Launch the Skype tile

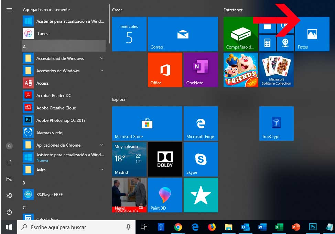click(x=201, y=159)
